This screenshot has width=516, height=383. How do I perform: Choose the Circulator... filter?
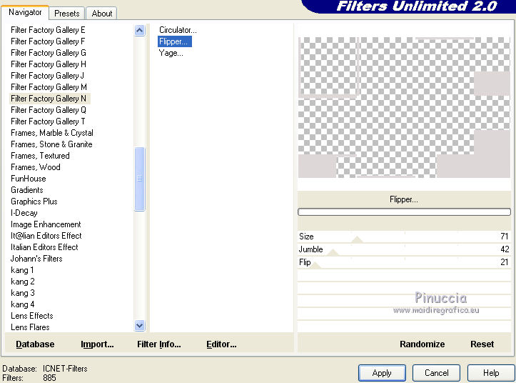coord(178,30)
